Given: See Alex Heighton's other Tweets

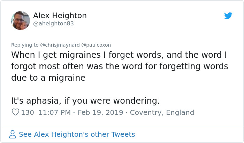Looking at the screenshot, I should 77,134.
